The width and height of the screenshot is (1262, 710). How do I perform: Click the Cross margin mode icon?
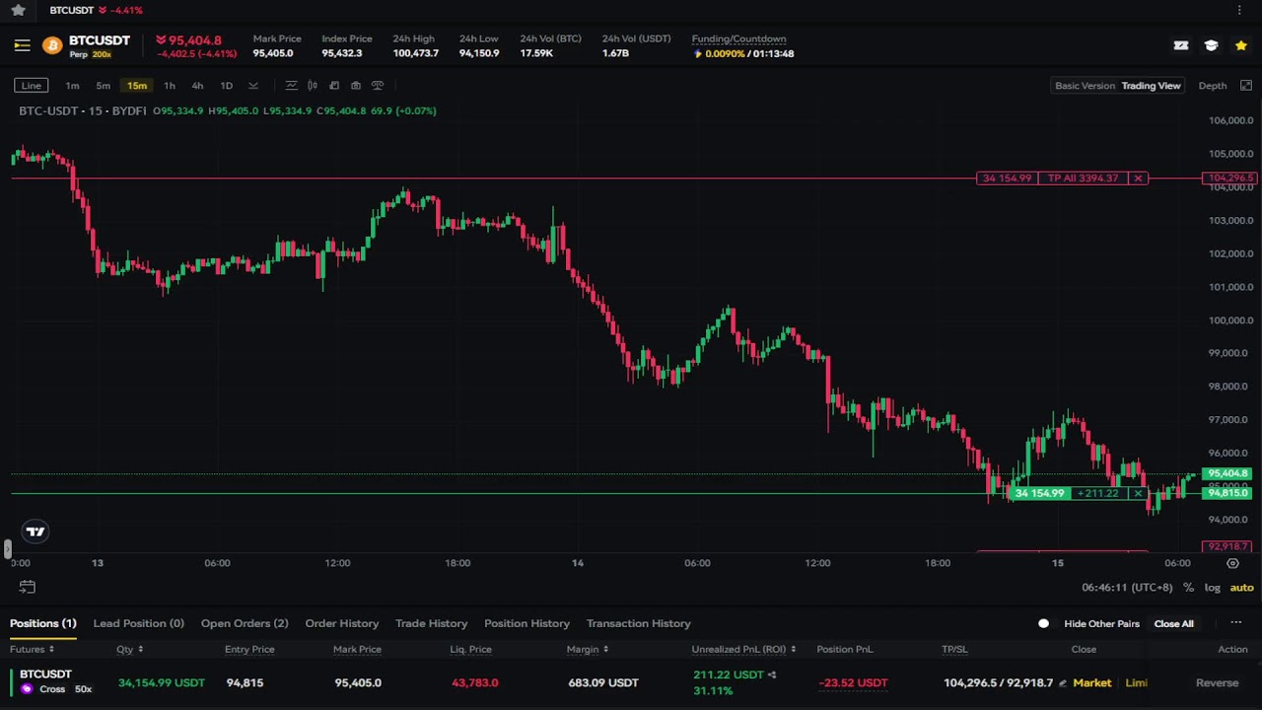27,689
